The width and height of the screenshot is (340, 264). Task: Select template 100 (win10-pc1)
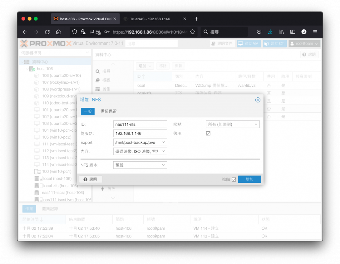coord(56,172)
